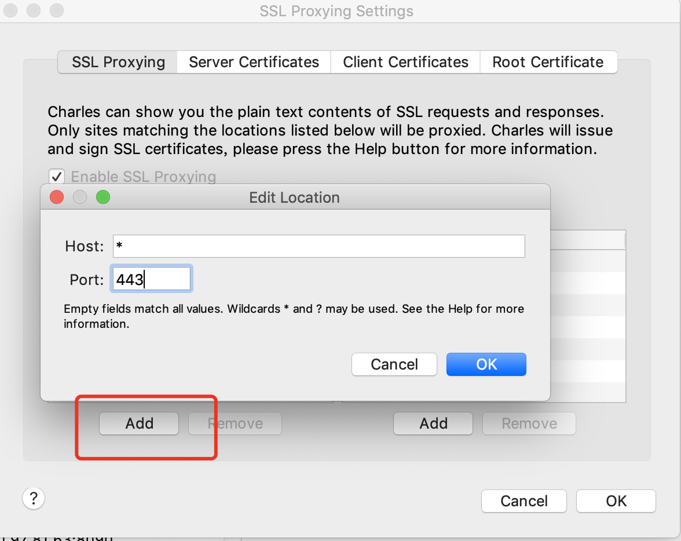
Task: Confirm Edit Location with OK
Action: coord(486,364)
